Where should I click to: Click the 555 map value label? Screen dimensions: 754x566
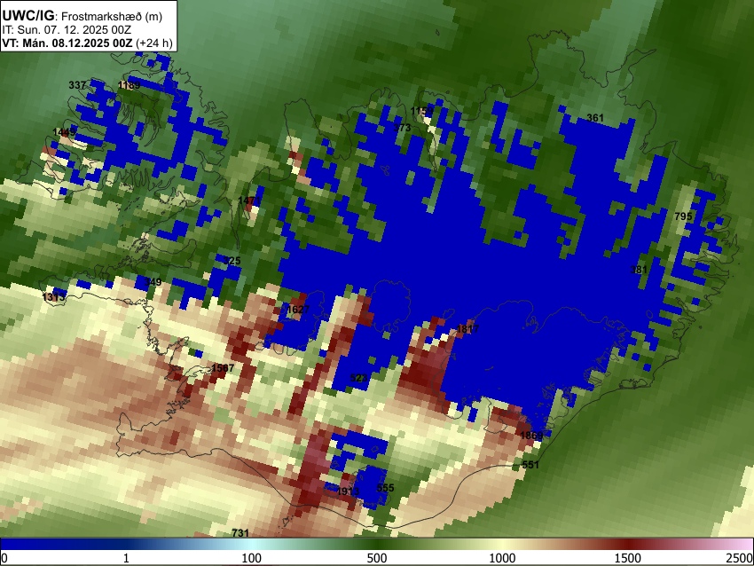click(x=385, y=488)
